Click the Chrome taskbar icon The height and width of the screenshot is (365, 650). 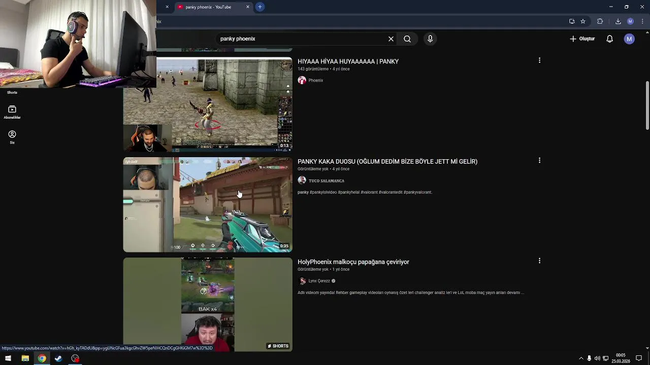42,358
